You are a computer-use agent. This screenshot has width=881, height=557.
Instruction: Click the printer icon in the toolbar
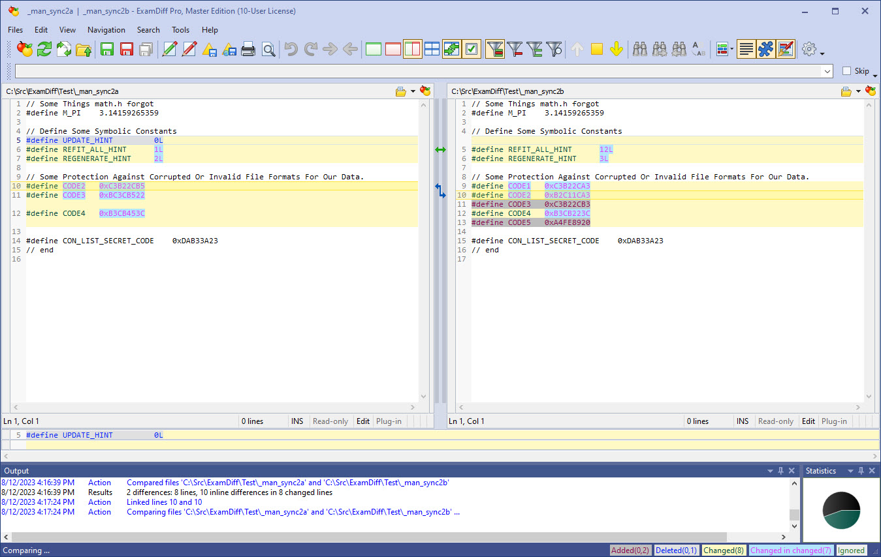248,49
